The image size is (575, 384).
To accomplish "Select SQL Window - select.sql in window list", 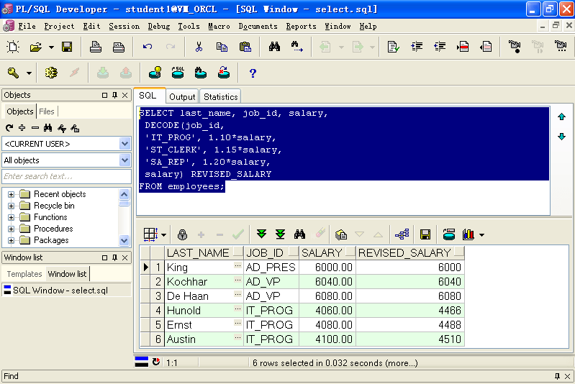I will [x=60, y=291].
